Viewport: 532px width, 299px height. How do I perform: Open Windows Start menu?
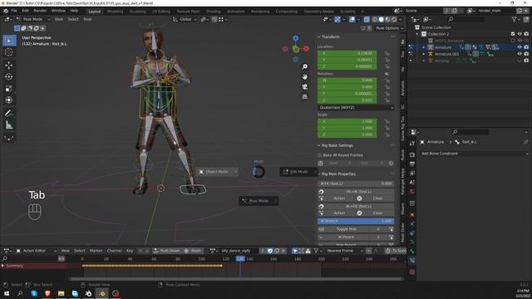(x=7, y=293)
